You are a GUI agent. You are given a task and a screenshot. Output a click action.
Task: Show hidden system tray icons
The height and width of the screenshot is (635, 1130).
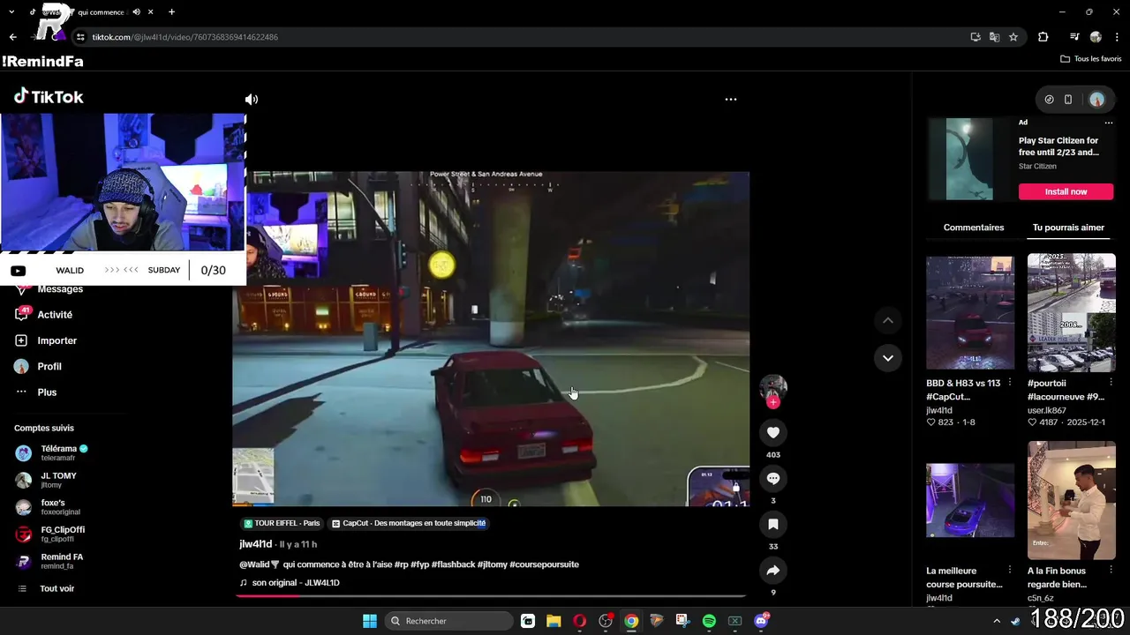pyautogui.click(x=997, y=621)
